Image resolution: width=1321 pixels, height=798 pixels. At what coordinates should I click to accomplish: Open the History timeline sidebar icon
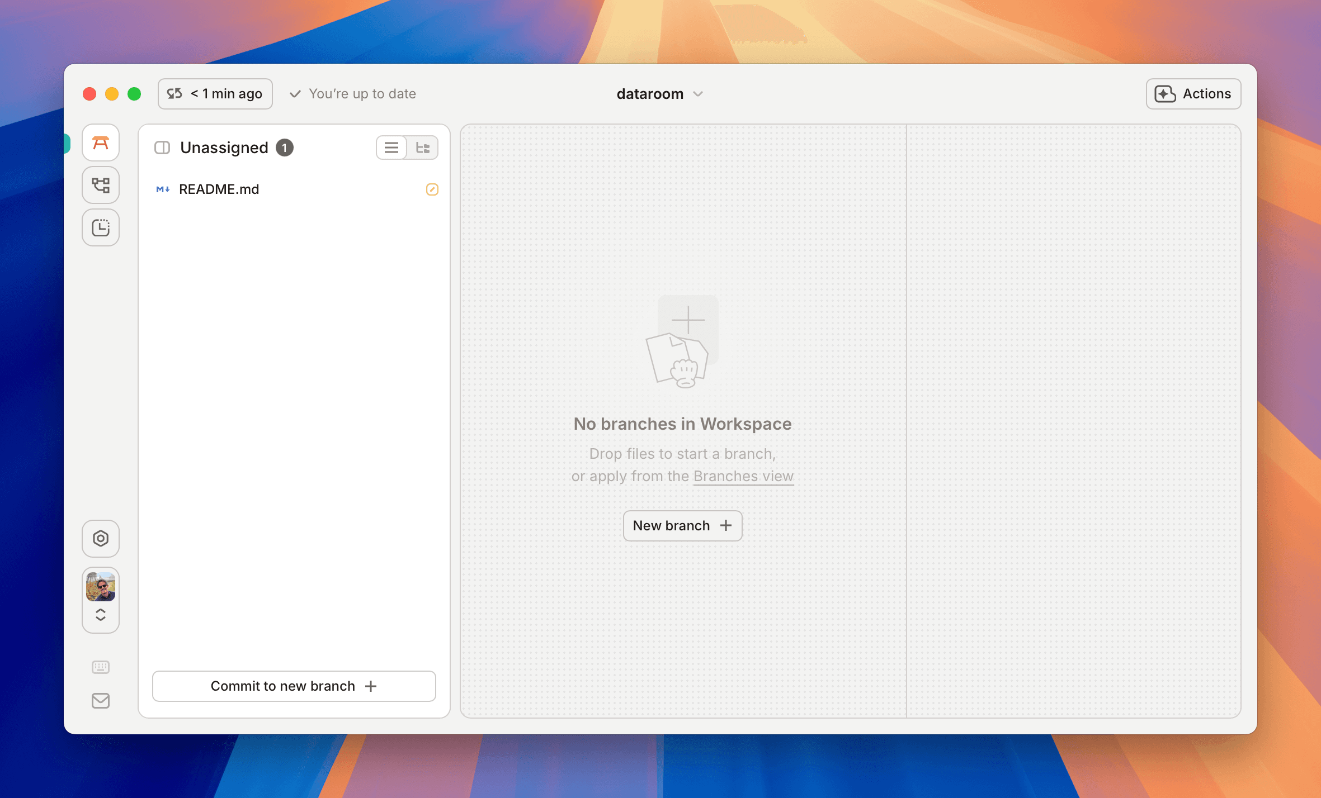[x=101, y=227]
